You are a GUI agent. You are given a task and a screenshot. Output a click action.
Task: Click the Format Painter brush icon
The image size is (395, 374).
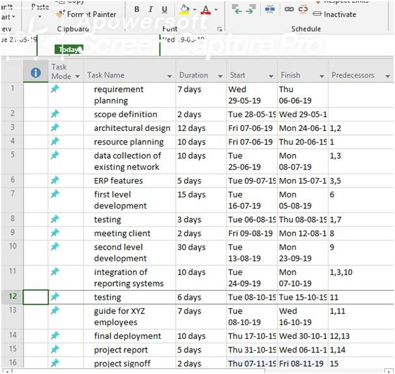click(60, 14)
